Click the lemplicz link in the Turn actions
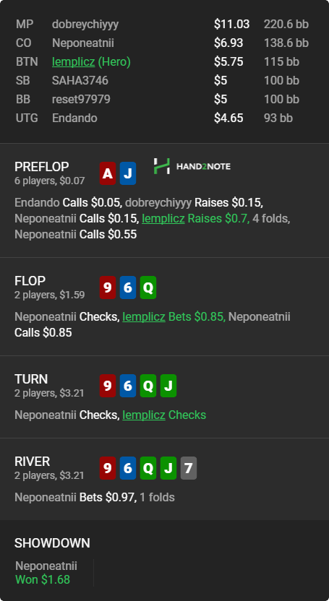 click(144, 415)
